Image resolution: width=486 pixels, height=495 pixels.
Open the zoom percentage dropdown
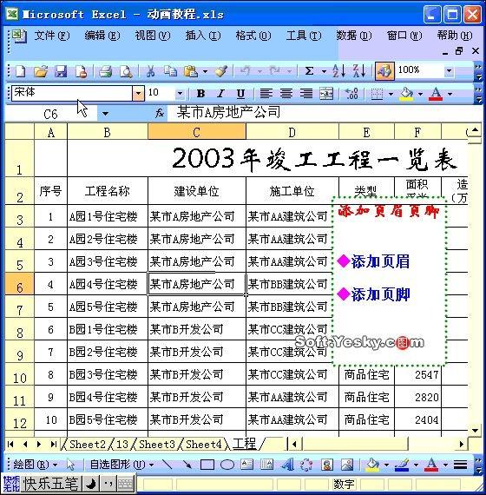click(x=449, y=71)
